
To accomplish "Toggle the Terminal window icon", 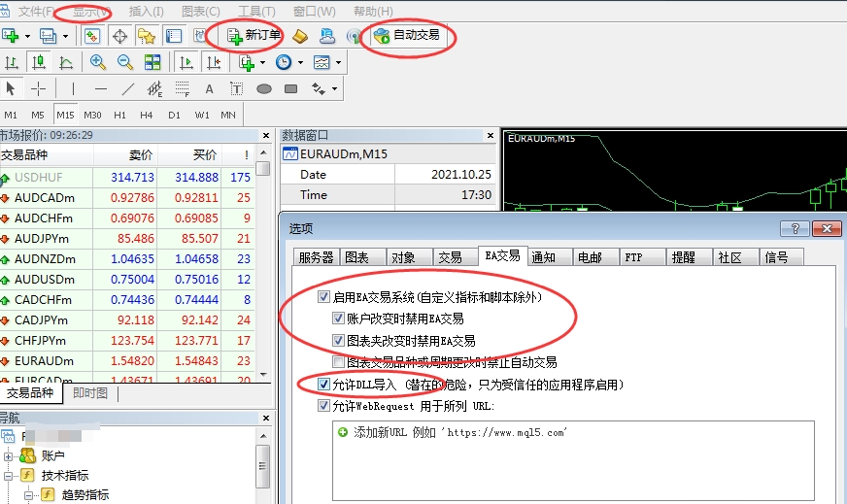I will click(x=174, y=36).
